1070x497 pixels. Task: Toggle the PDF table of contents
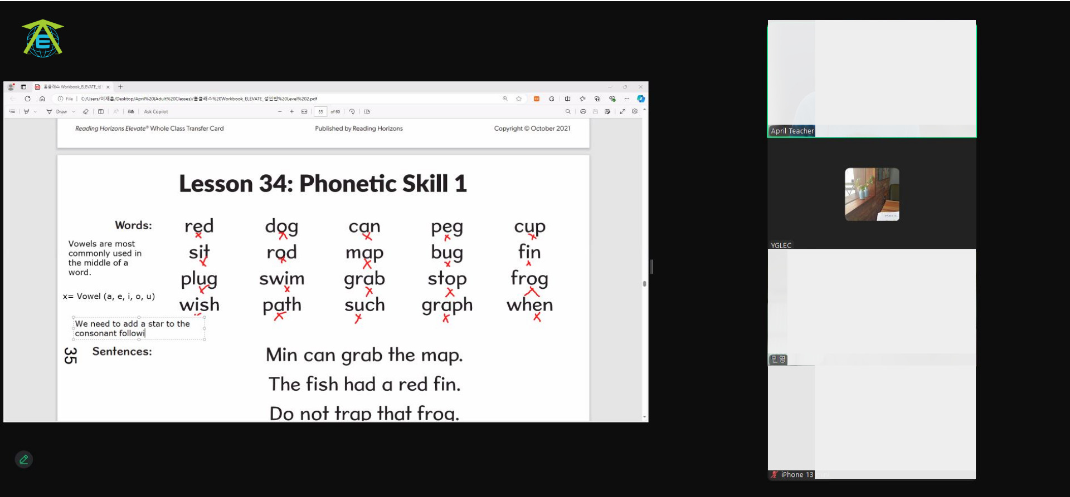[x=12, y=111]
